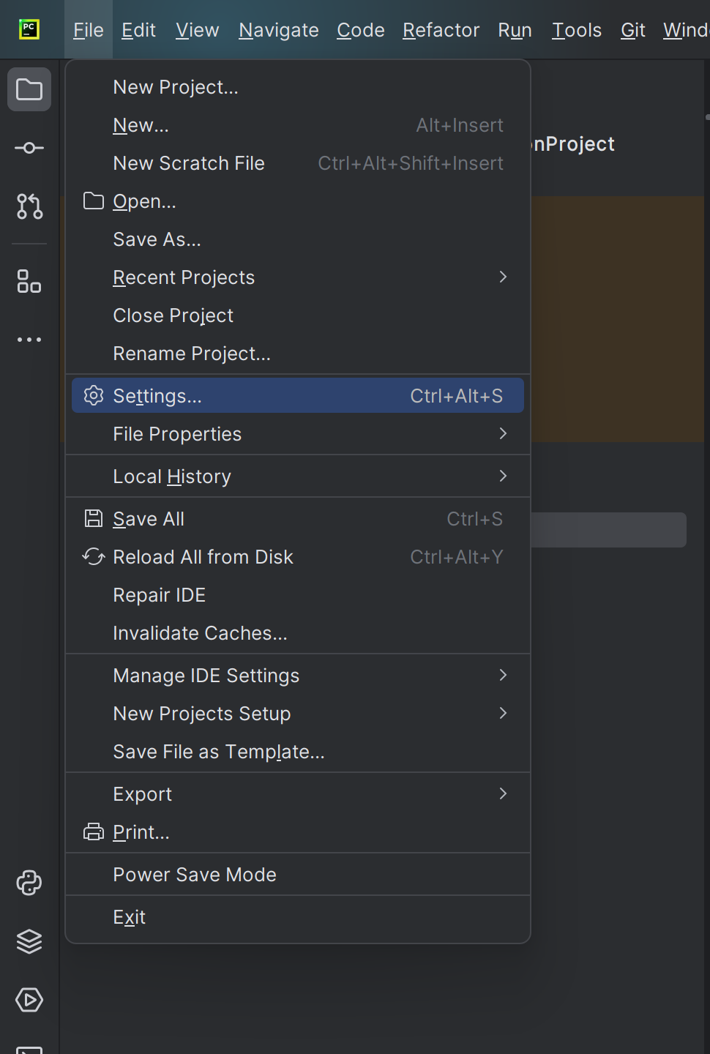The image size is (710, 1054).
Task: Select Settings... from the File menu
Action: pyautogui.click(x=298, y=395)
